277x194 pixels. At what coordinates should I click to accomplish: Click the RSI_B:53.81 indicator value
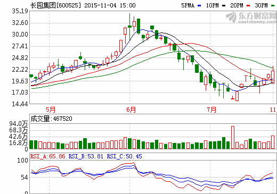point(86,156)
